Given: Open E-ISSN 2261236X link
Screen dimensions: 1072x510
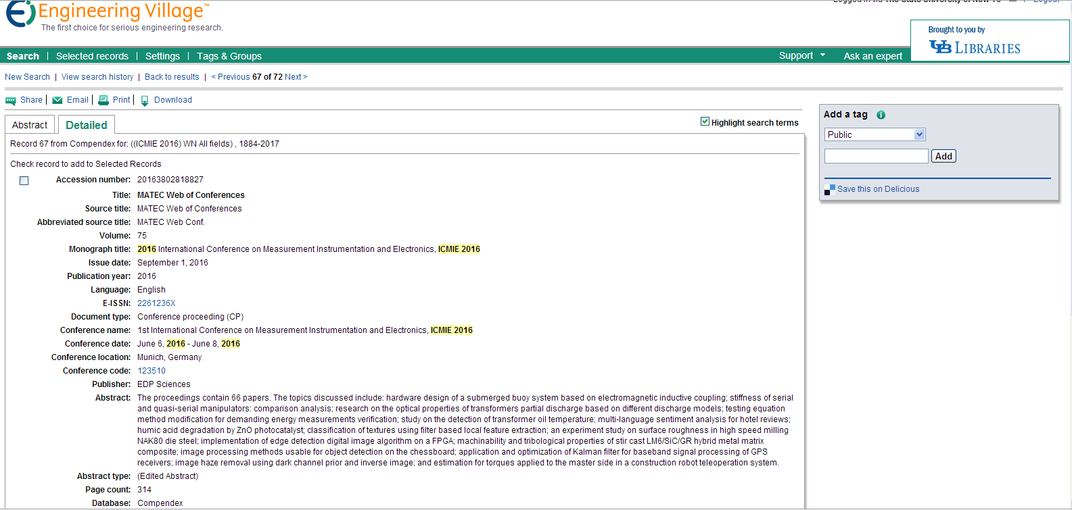Looking at the screenshot, I should [x=156, y=303].
